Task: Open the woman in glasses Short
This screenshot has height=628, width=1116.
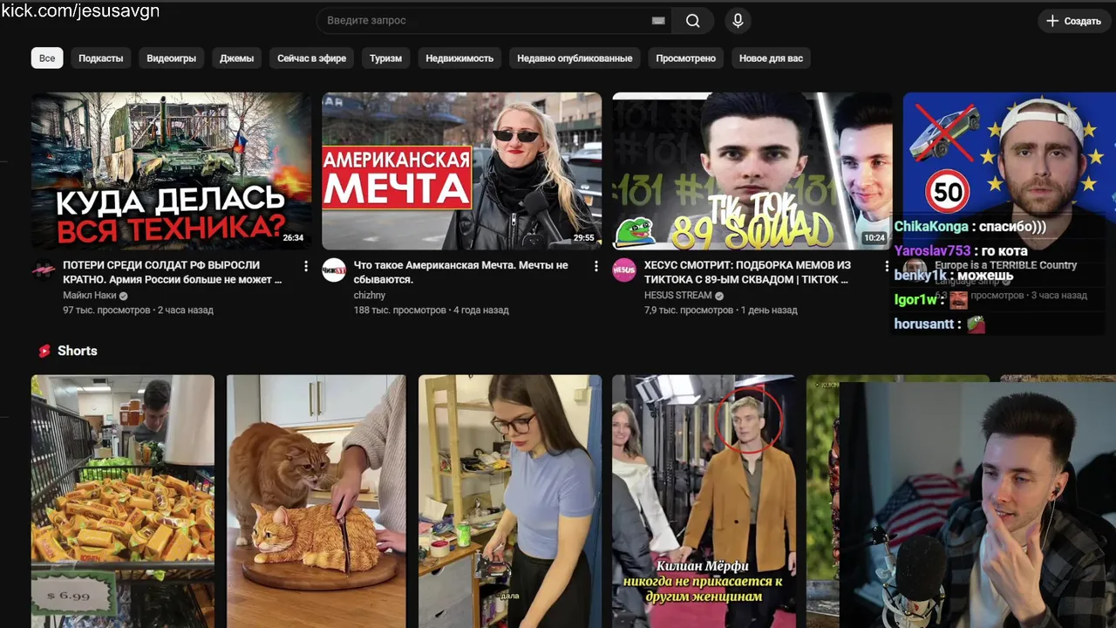Action: 510,502
